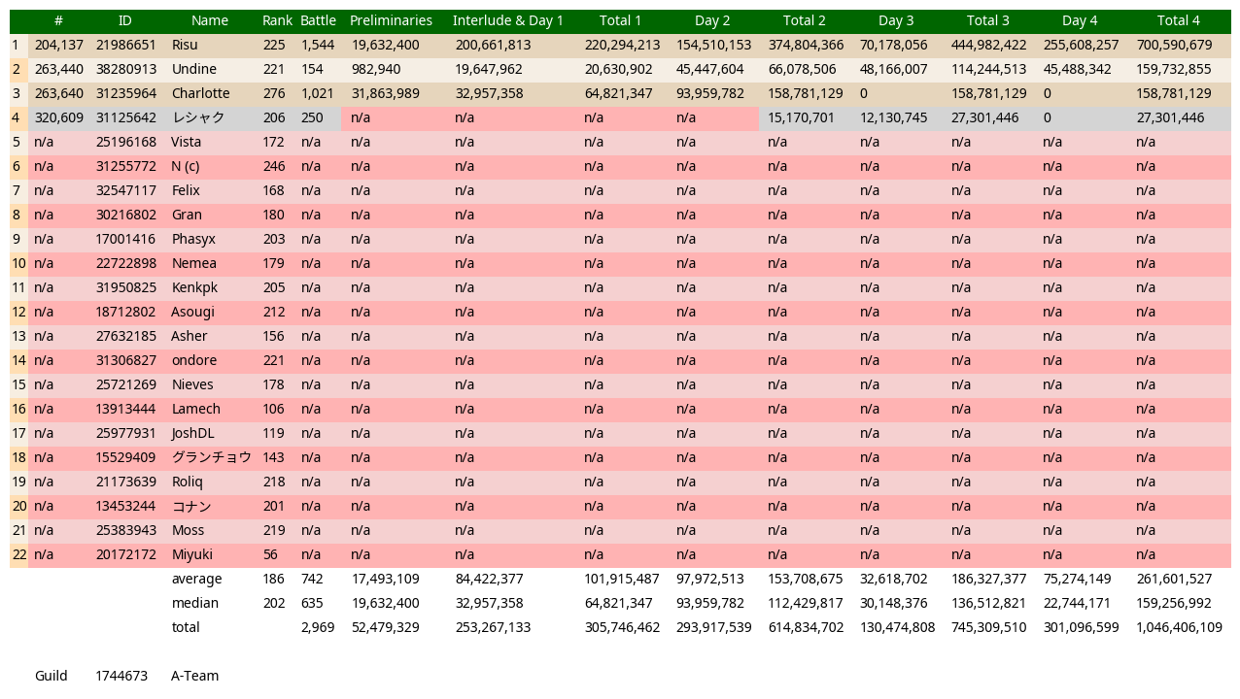This screenshot has width=1240, height=699.
Task: Select the name cell グランチョウ
Action: click(212, 458)
